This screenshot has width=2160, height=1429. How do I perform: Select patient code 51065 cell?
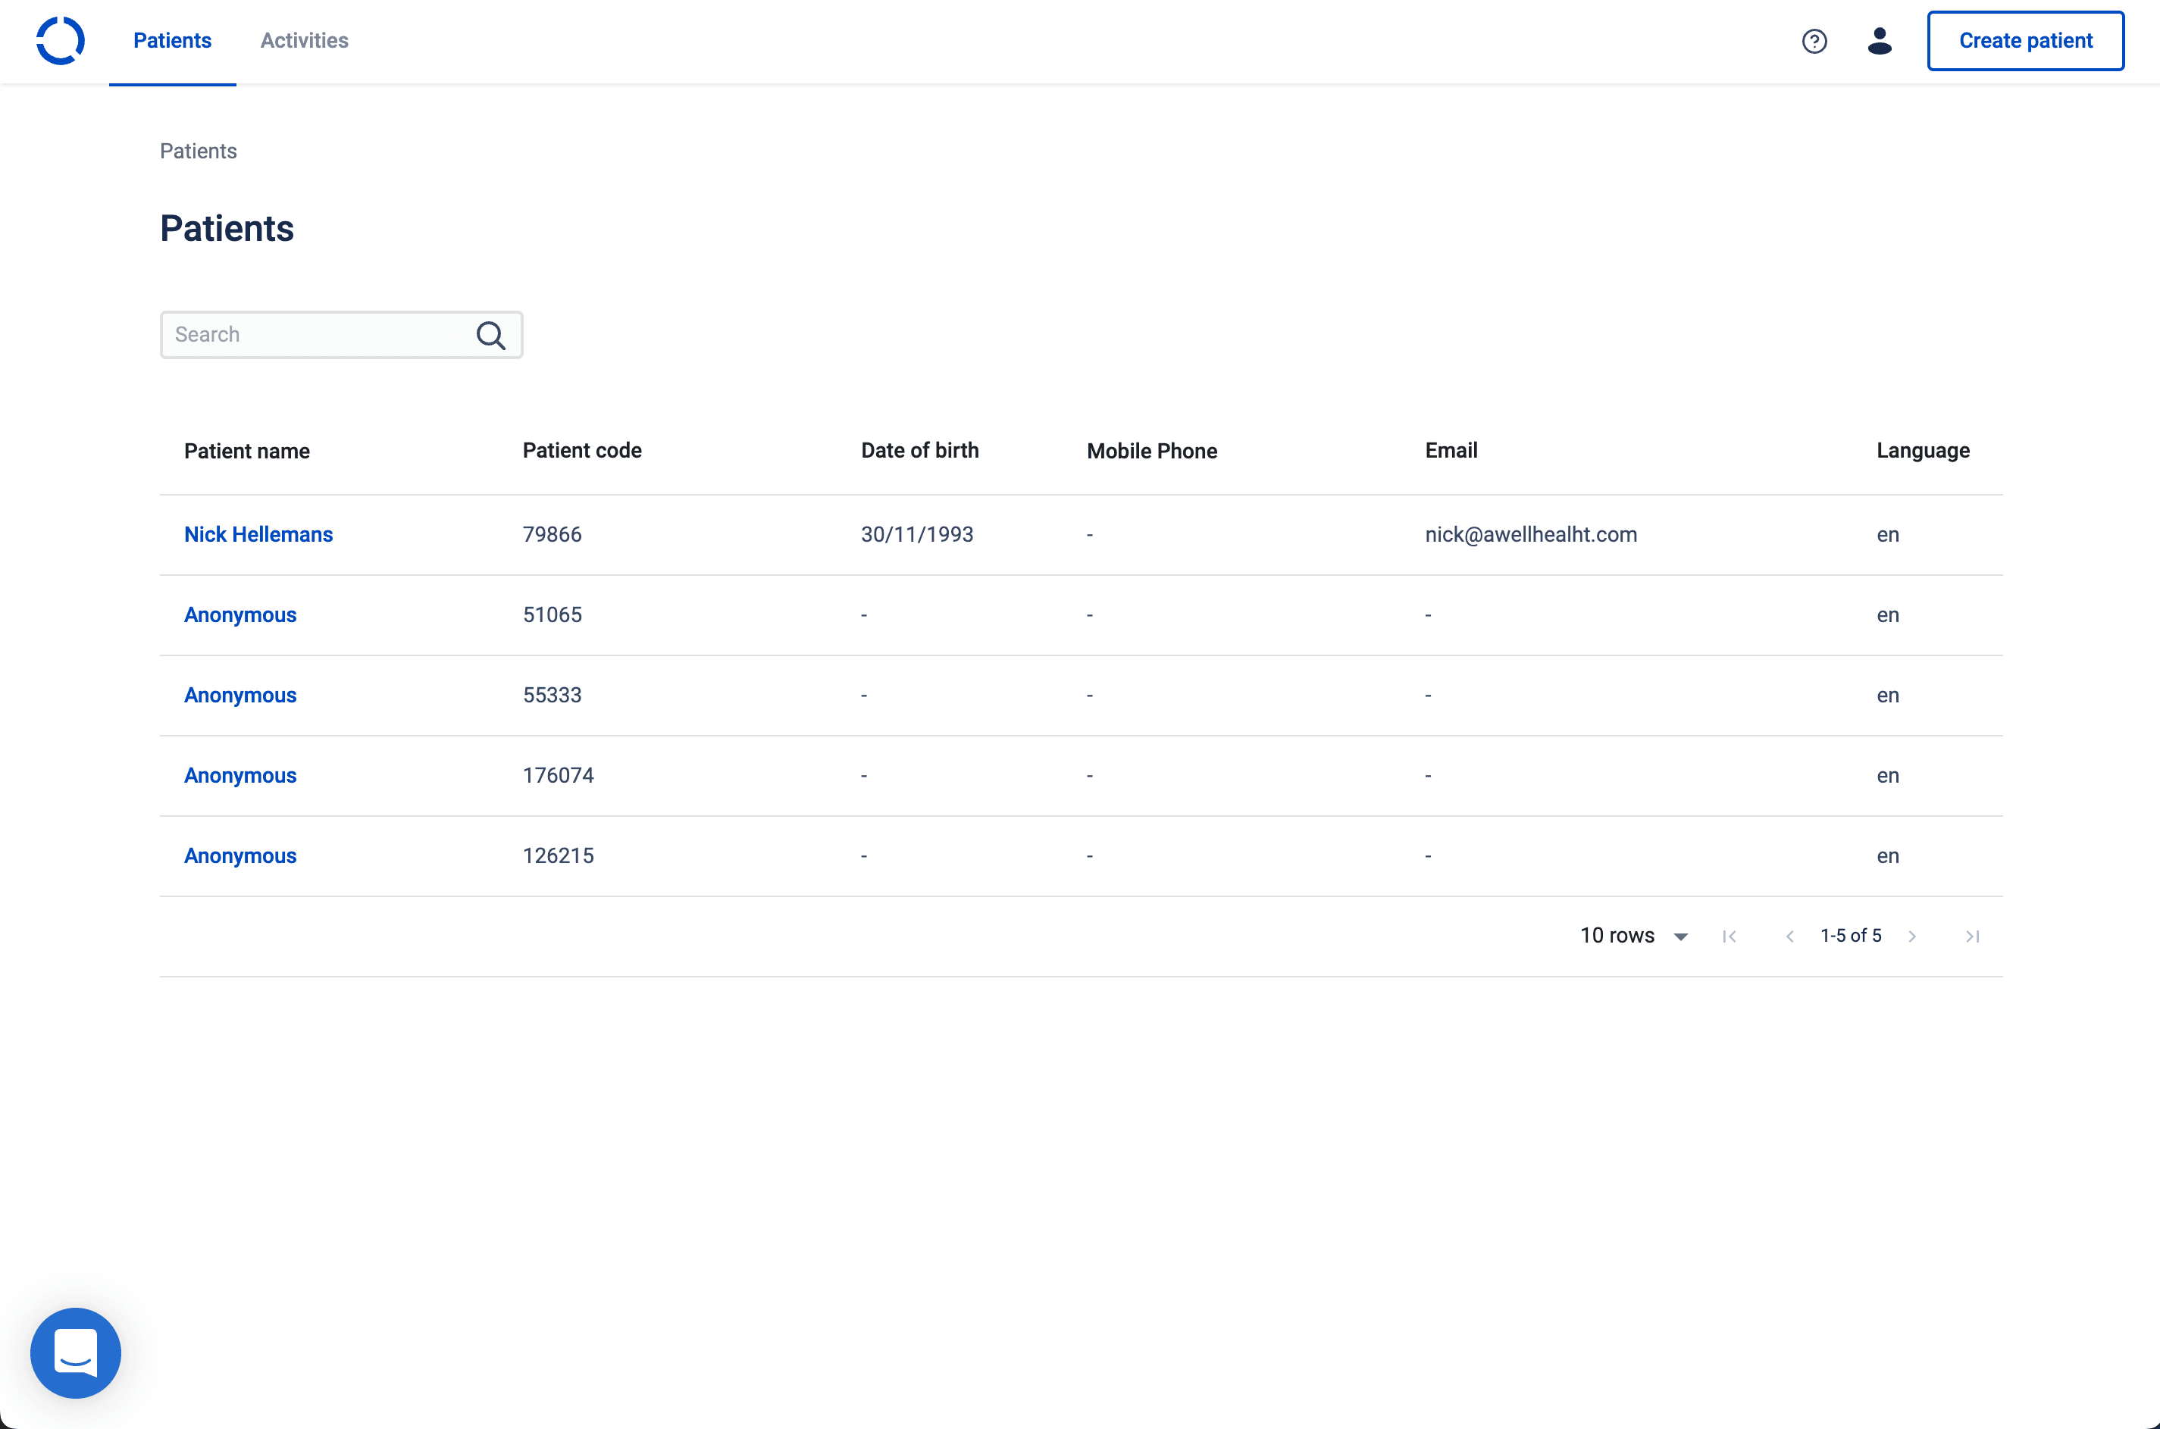tap(552, 615)
